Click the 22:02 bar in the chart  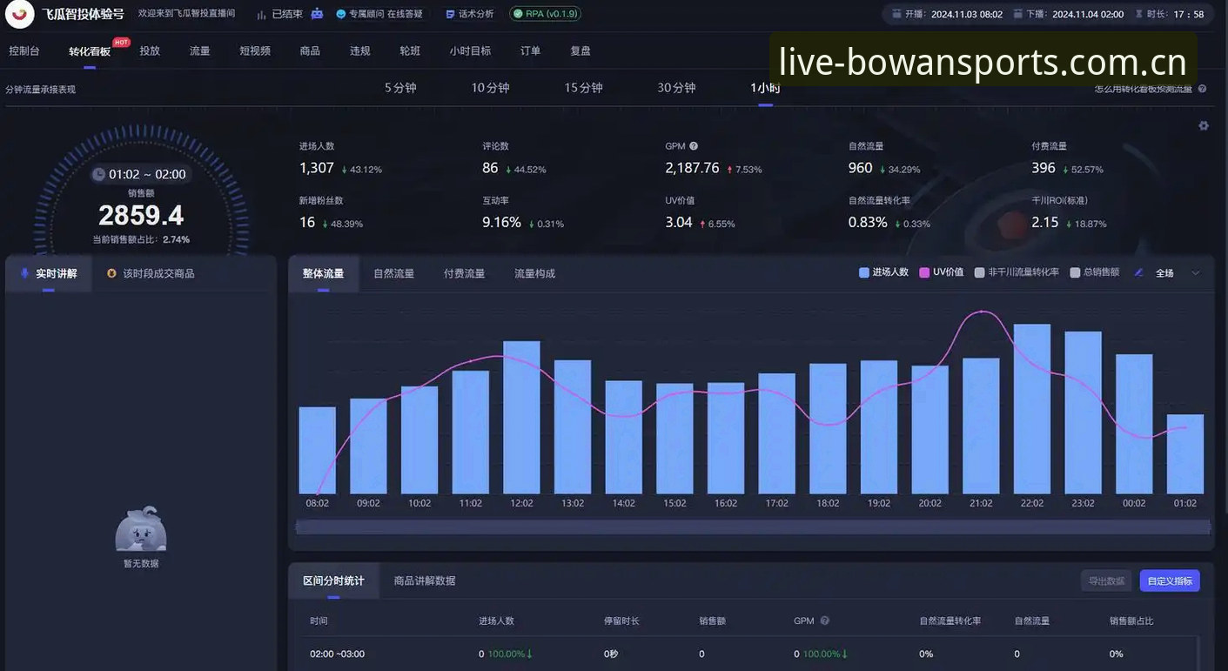(x=1032, y=409)
